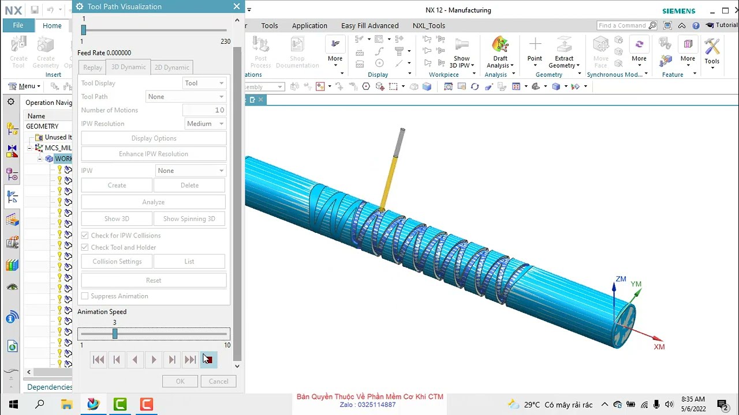Switch to the 2D Dynamic tab

pos(171,67)
